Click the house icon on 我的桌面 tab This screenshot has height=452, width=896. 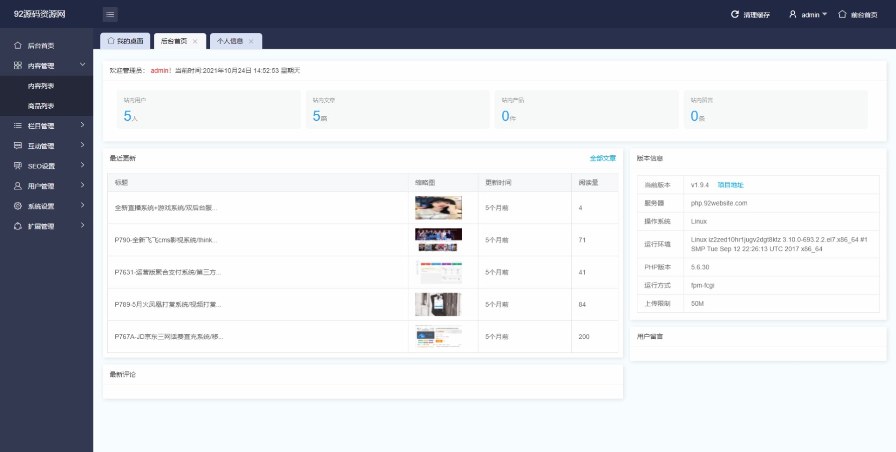pos(111,41)
